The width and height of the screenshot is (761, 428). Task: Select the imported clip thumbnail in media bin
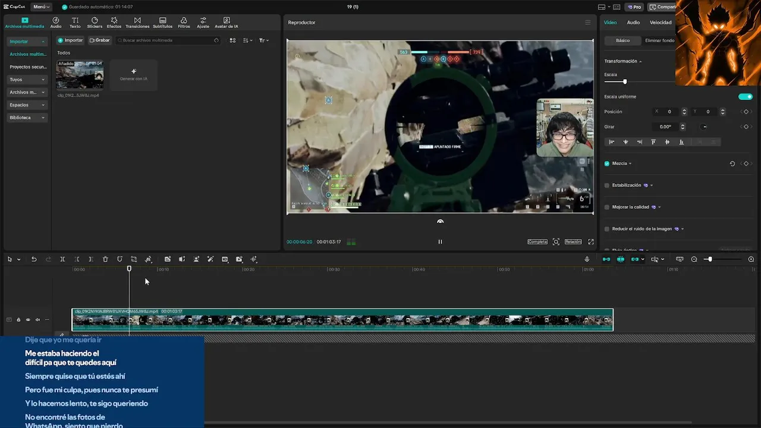(x=80, y=75)
